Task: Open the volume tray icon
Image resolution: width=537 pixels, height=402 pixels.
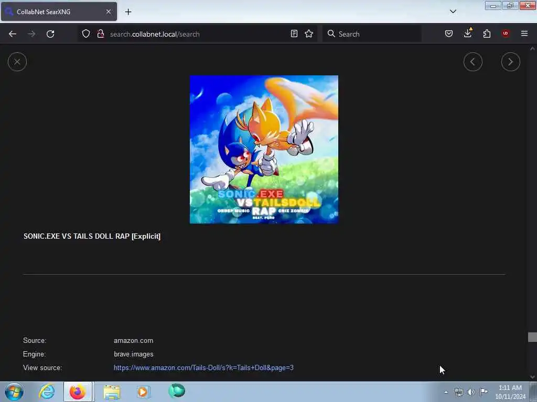Action: click(x=471, y=392)
